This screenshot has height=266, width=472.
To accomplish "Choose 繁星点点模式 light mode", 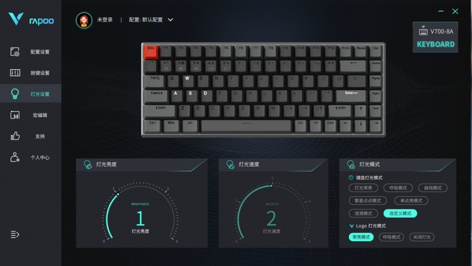I will click(368, 201).
